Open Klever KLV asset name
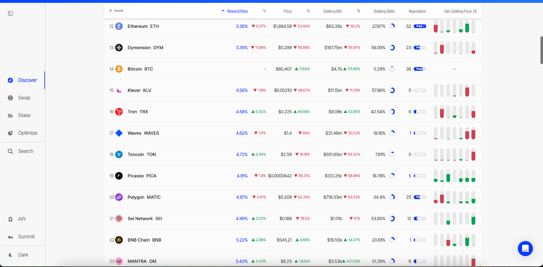The width and height of the screenshot is (543, 267). [139, 90]
